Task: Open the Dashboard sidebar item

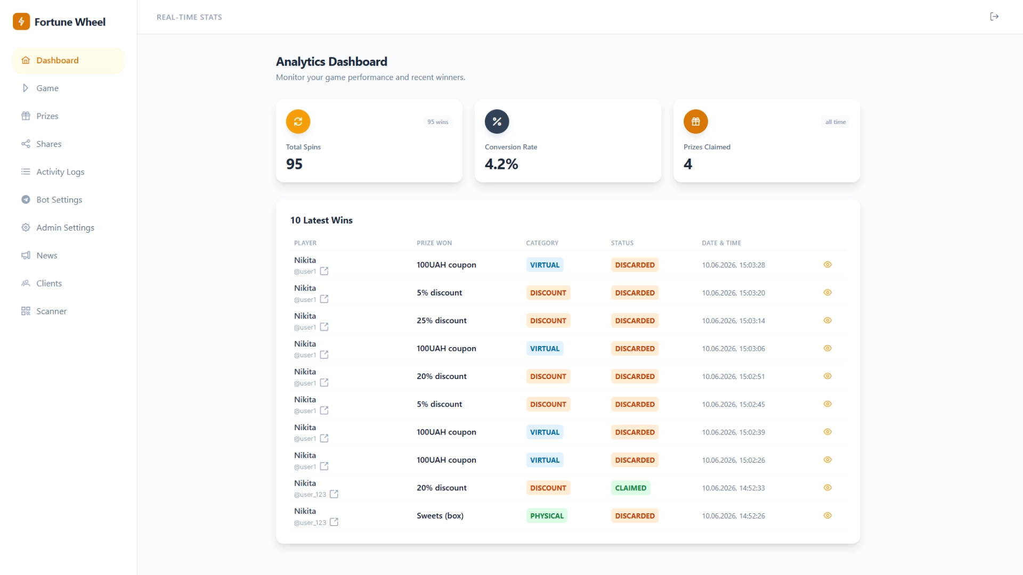Action: (x=68, y=60)
